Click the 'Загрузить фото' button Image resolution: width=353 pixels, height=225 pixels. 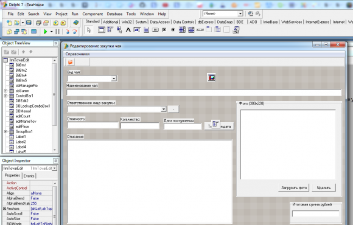[294, 188]
